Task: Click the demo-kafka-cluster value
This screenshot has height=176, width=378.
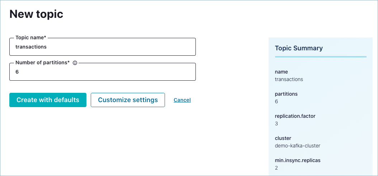Action: click(297, 146)
